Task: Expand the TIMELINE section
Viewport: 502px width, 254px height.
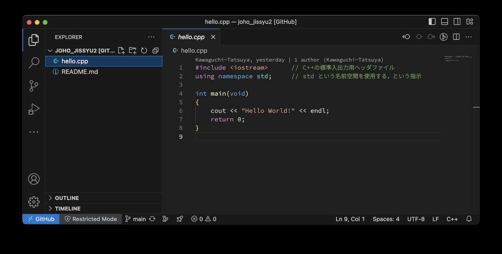Action: 67,208
